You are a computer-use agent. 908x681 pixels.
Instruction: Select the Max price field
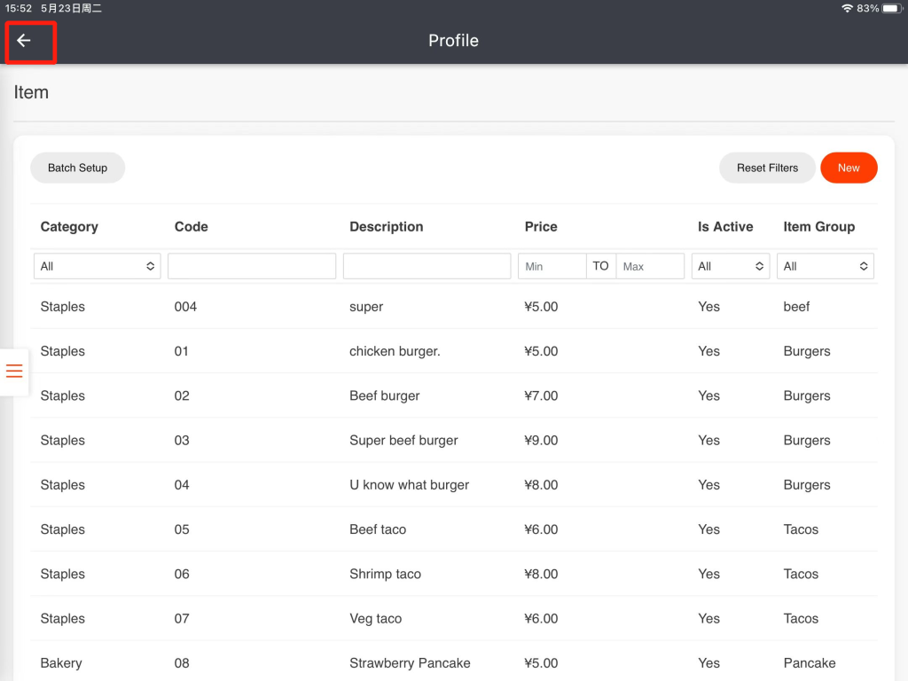pos(650,266)
